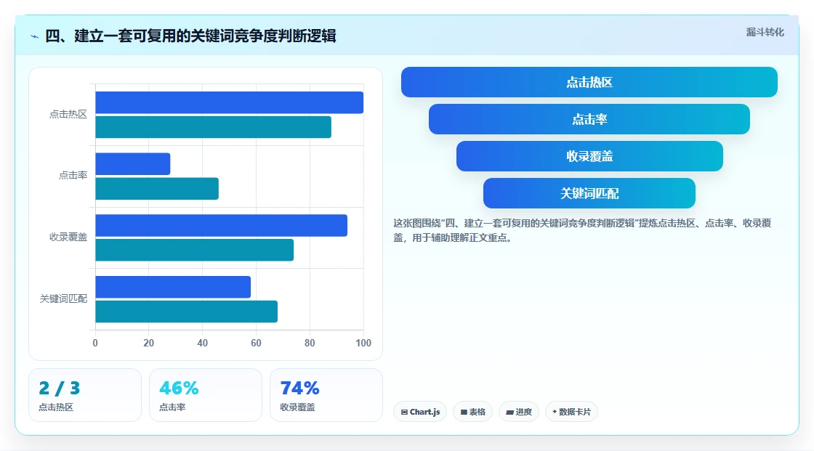Screen dimensions: 814x451
Task: Click the 2 / 3 stat value
Action: click(59, 389)
